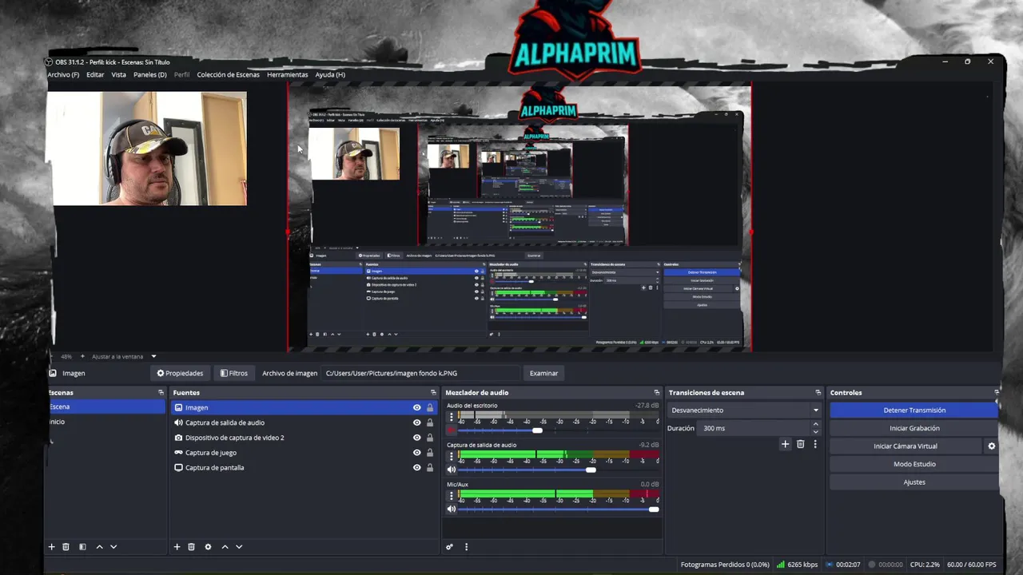Hide Captura de salida de audio source

tap(416, 422)
